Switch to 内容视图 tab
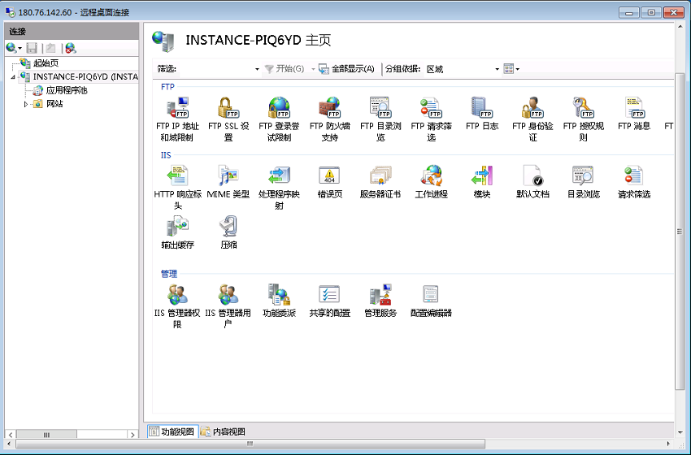Screen dimensions: 691x455 click(x=224, y=431)
